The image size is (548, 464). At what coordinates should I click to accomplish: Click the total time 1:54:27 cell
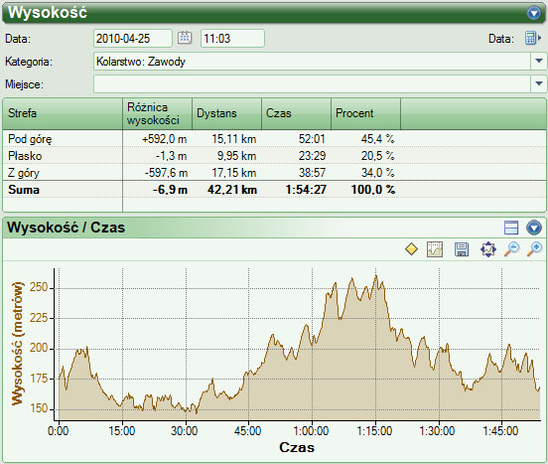[x=306, y=190]
